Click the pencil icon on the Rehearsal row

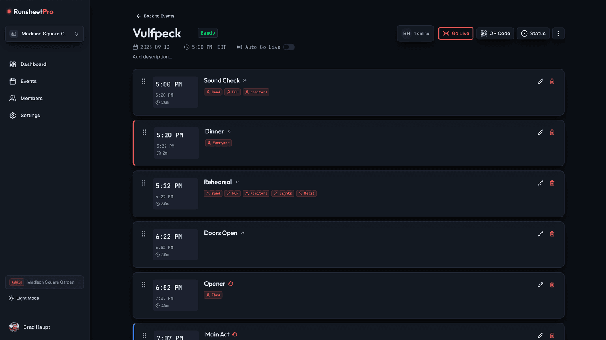[541, 183]
